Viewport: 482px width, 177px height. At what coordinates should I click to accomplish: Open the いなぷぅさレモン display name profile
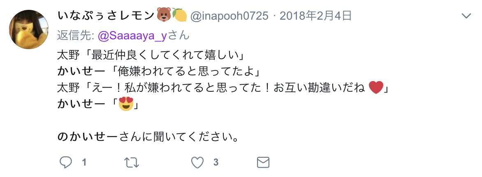pos(105,15)
